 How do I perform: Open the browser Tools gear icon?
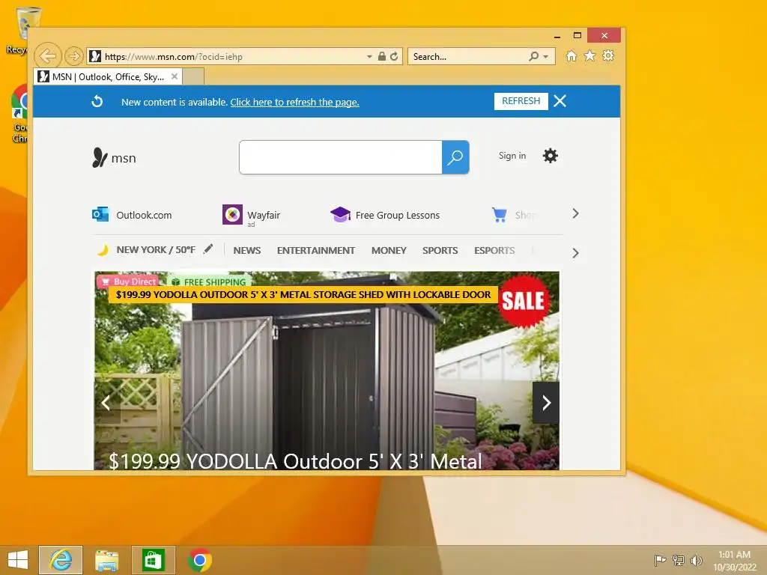coord(608,55)
